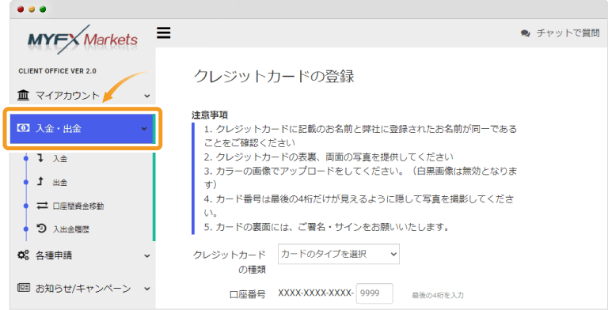The height and width of the screenshot is (310, 608).
Task: Click the 口座間資金移動 transfer arrows icon
Action: [x=42, y=206]
